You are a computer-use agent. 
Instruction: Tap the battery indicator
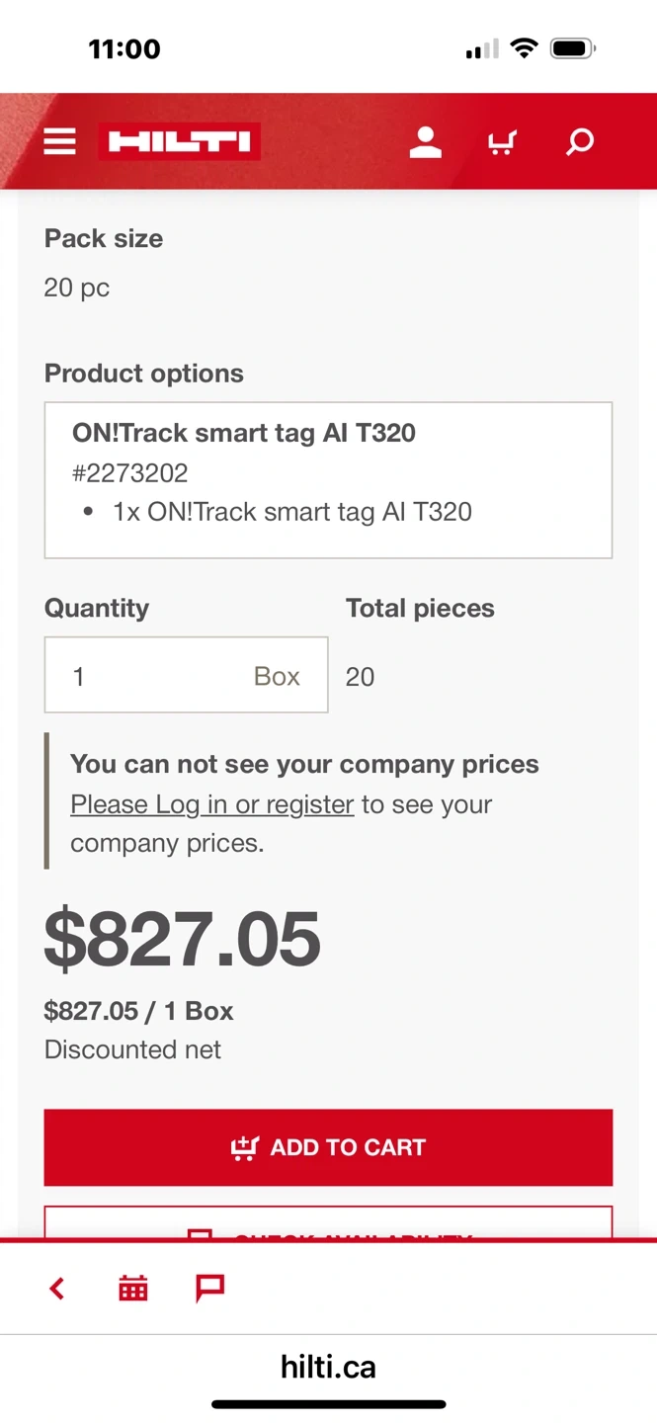tap(573, 48)
